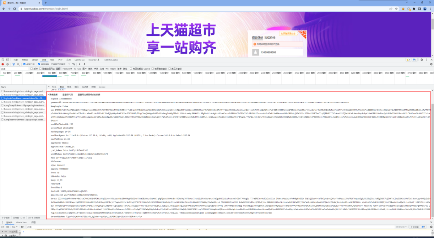434x238 pixels.
Task: Select the 密码登录 password login tab
Action: coord(258,38)
